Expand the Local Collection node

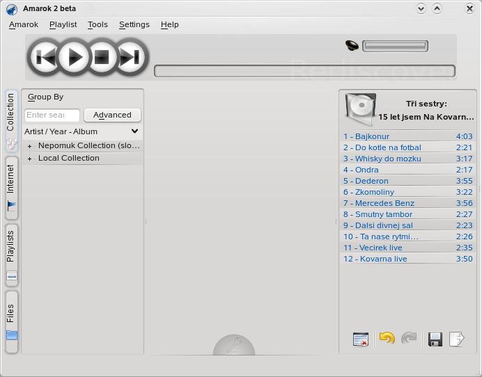29,159
